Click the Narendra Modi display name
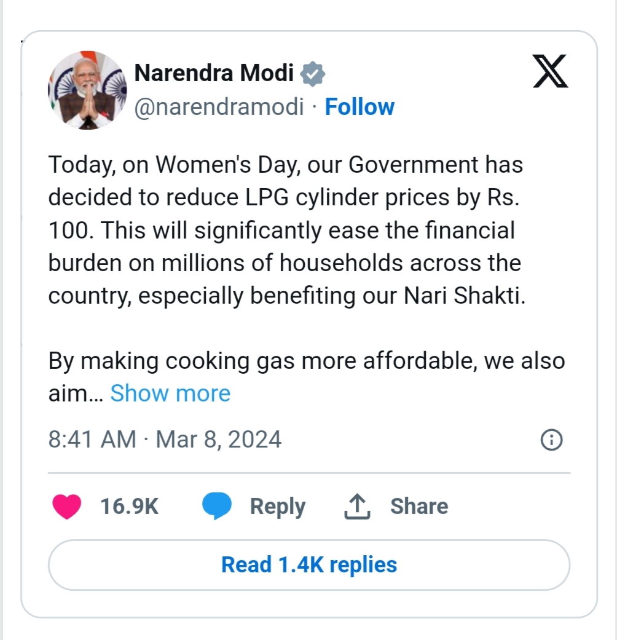617x640 pixels. click(x=214, y=74)
